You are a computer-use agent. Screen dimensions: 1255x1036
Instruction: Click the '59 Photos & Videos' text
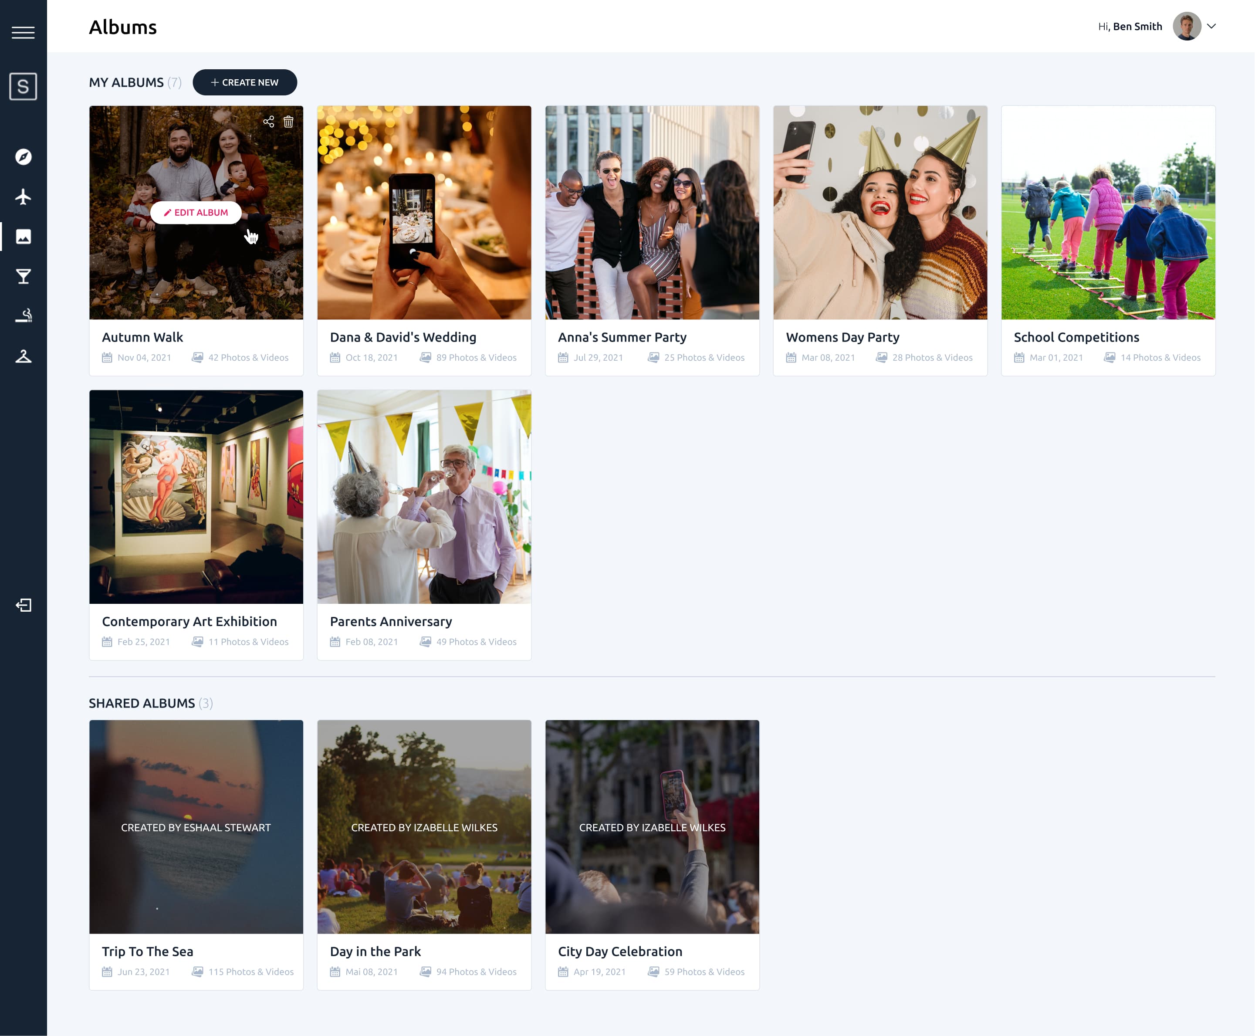point(704,972)
